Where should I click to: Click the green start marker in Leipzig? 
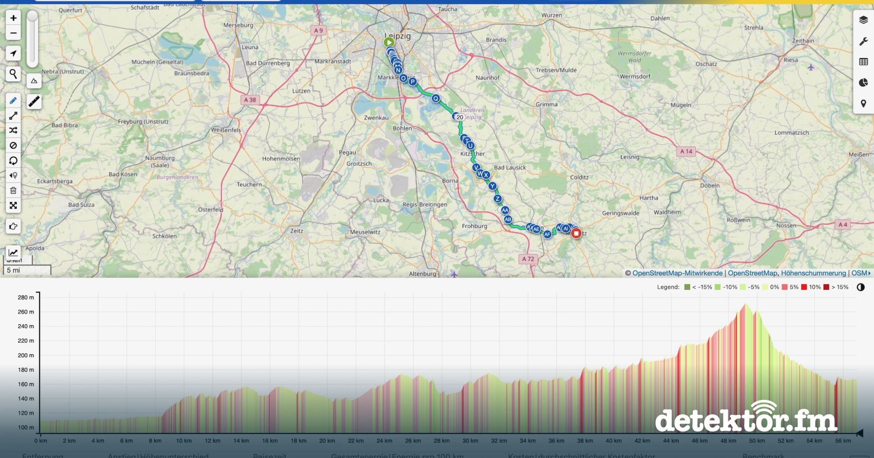coord(389,42)
